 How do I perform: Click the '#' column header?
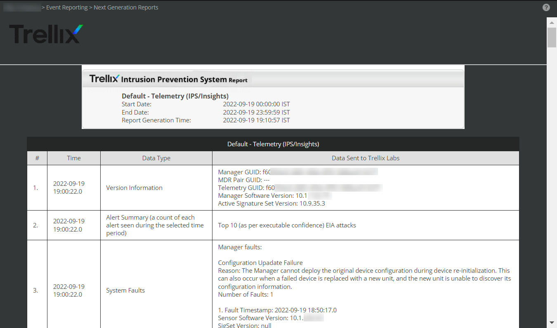37,158
